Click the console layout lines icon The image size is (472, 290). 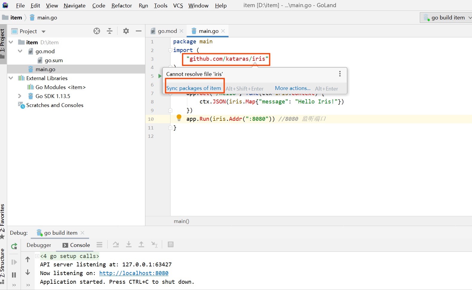(x=100, y=245)
